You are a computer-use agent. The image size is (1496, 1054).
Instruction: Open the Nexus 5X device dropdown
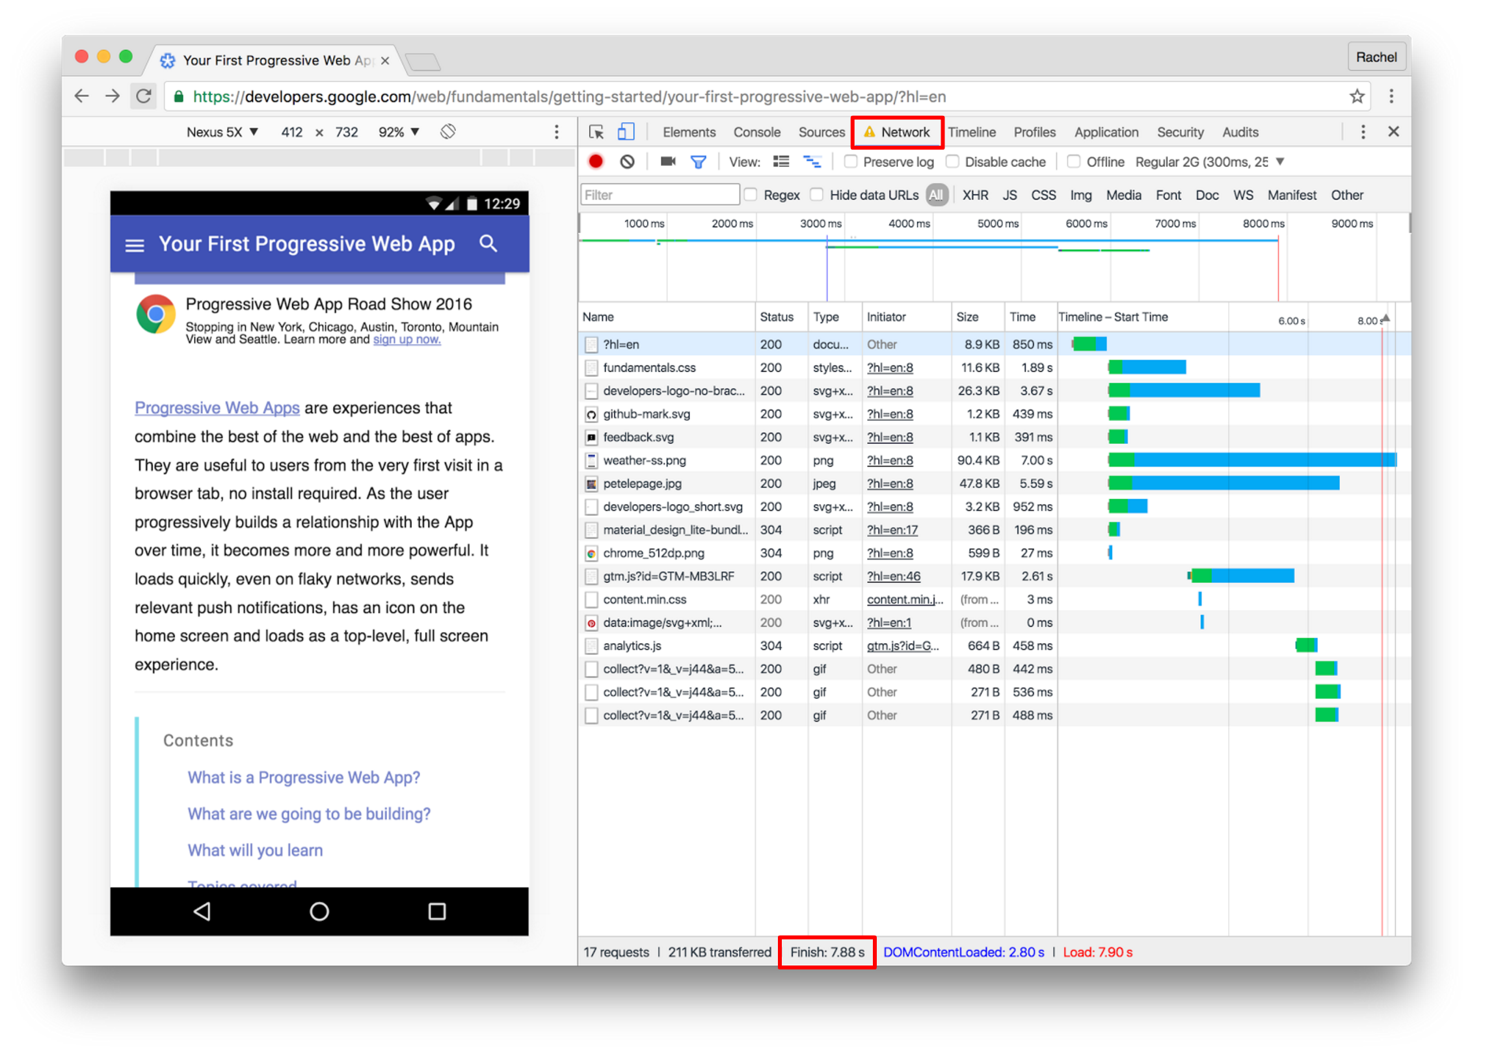tap(222, 132)
